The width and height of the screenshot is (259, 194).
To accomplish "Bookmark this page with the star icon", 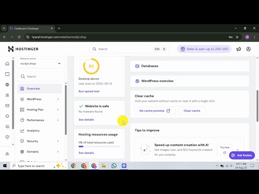I will tap(237, 37).
